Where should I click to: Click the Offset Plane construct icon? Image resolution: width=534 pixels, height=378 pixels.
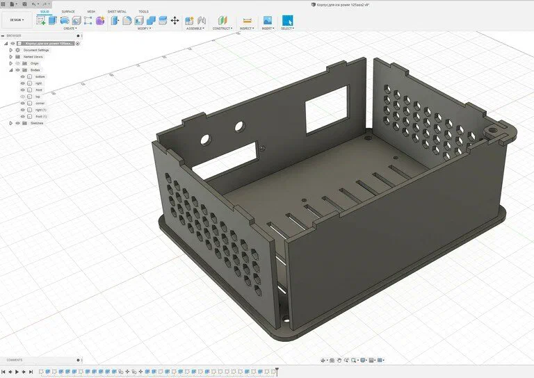(x=222, y=20)
